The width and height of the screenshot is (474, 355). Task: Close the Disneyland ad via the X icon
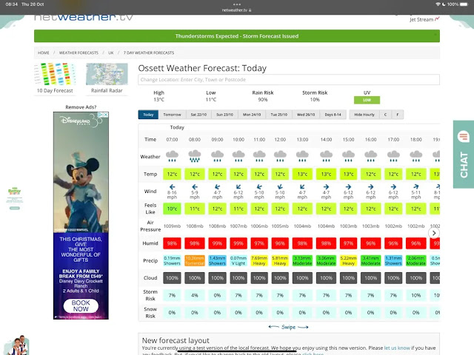106,115
